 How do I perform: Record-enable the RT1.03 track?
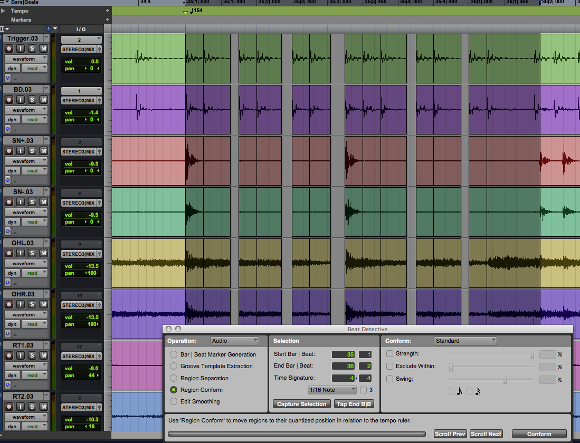click(9, 355)
